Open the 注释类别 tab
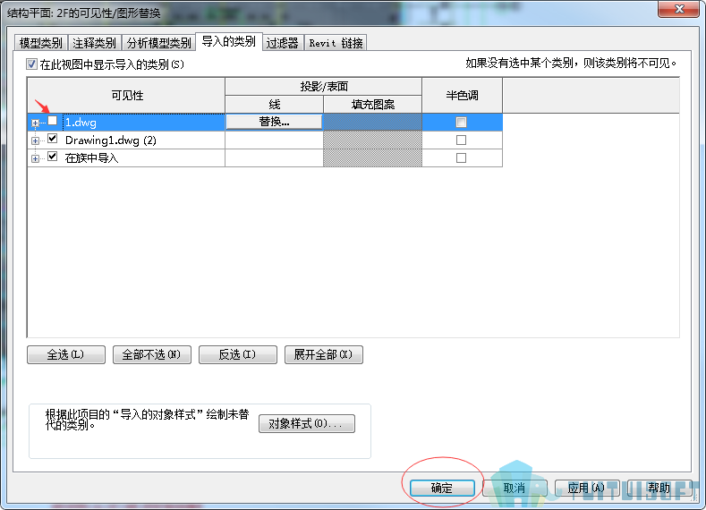 point(95,43)
